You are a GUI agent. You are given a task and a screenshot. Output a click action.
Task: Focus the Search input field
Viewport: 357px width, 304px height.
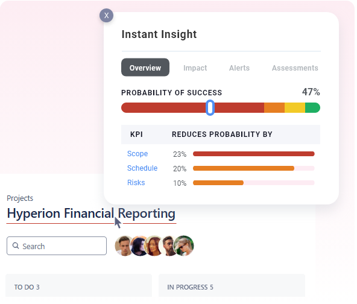(57, 245)
